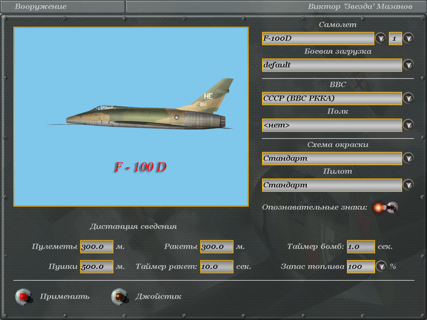Viewport: 427px width, 320px height.
Task: Click the Стандарт paint scheme field
Action: point(332,159)
